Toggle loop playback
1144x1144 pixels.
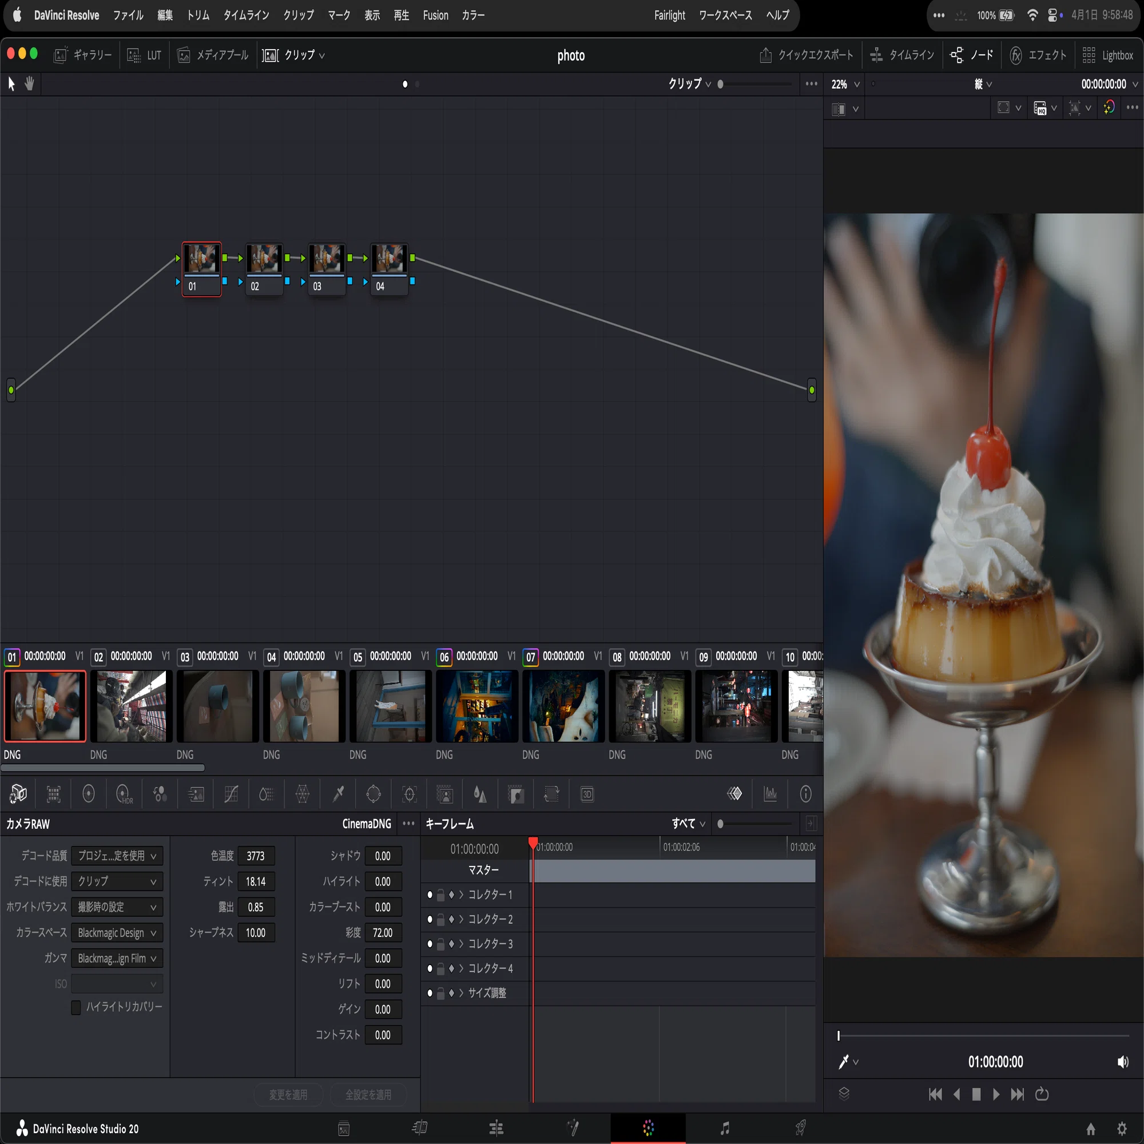1042,1094
